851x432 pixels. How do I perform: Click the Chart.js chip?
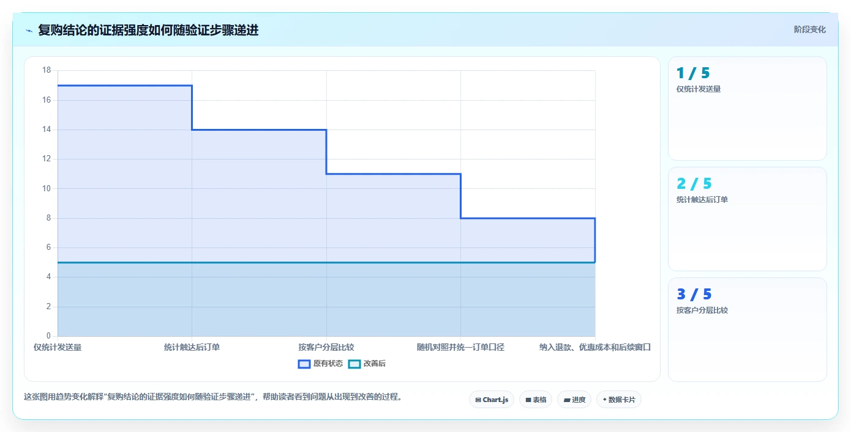492,400
